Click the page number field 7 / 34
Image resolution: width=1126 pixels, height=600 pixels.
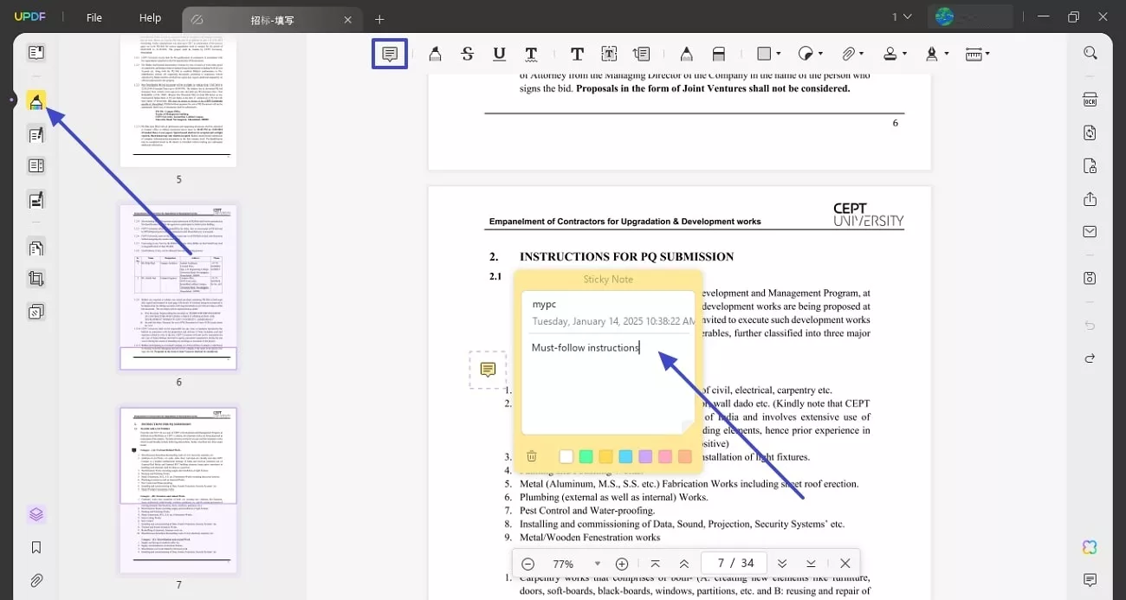(x=733, y=564)
